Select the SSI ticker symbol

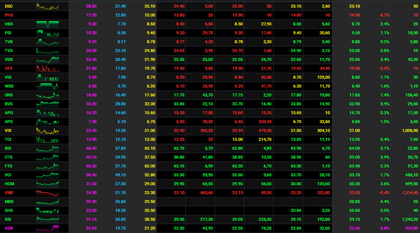pos(8,219)
